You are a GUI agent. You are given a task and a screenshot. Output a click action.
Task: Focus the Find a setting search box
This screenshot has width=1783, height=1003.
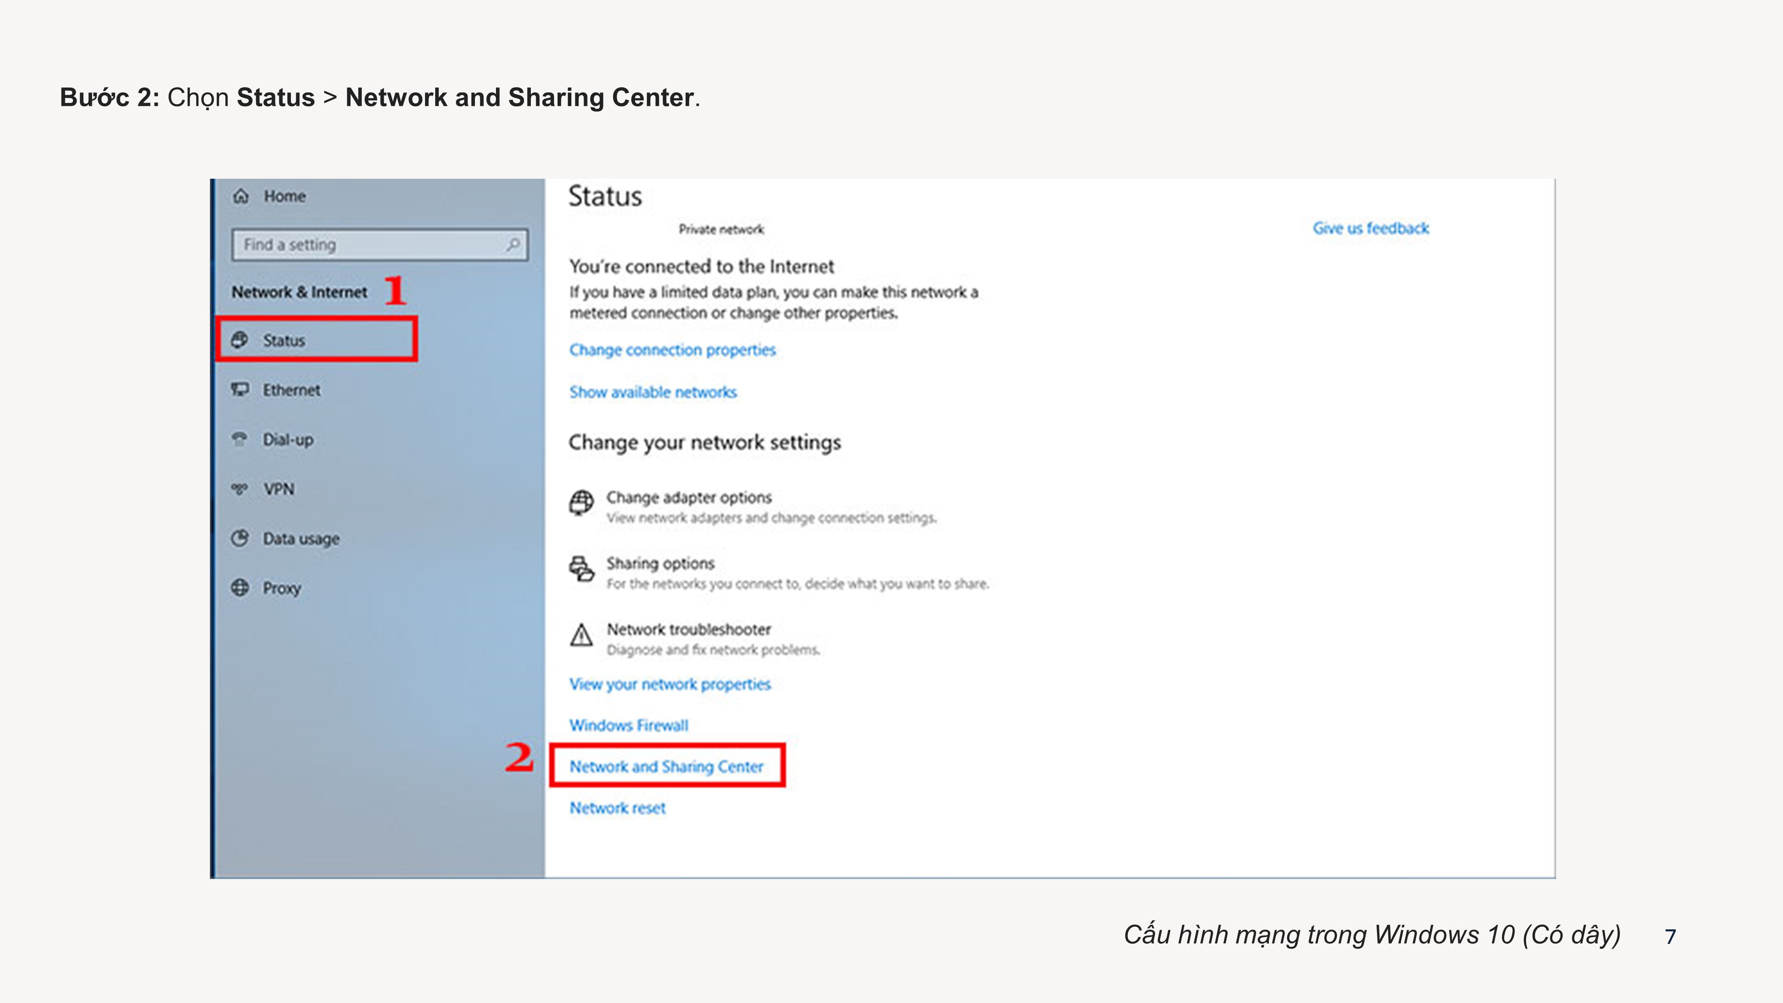point(380,244)
